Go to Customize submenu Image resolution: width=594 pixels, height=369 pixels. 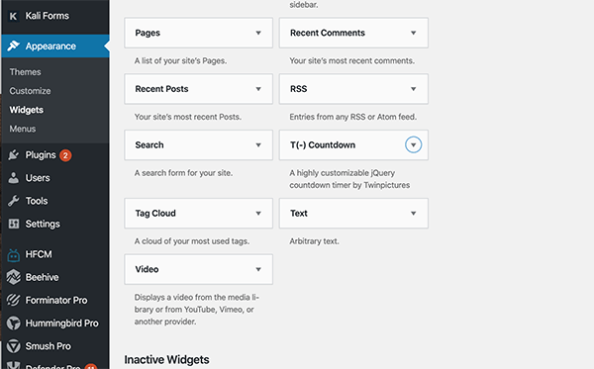(x=30, y=91)
